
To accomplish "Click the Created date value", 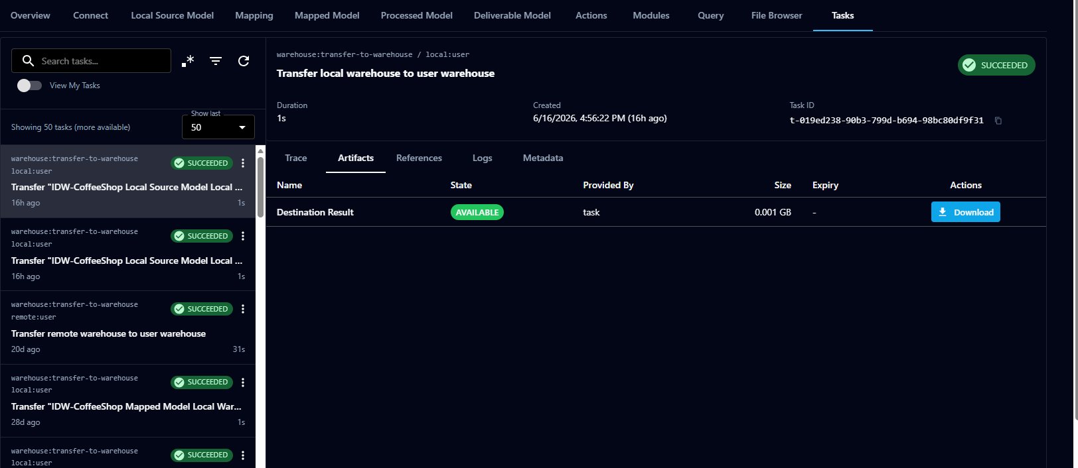I will click(x=600, y=118).
